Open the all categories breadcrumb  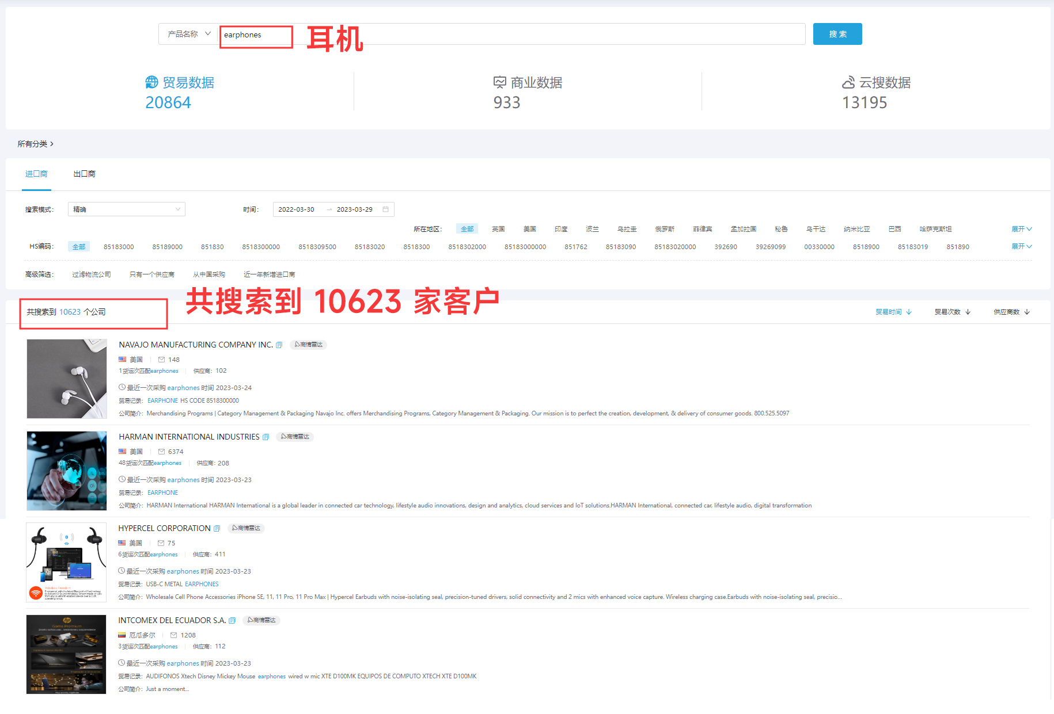(x=35, y=144)
